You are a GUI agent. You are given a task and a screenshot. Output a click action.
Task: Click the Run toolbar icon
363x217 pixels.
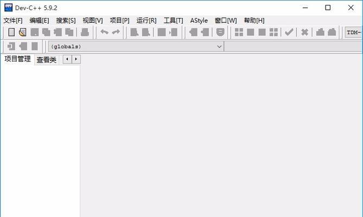tap(251, 33)
